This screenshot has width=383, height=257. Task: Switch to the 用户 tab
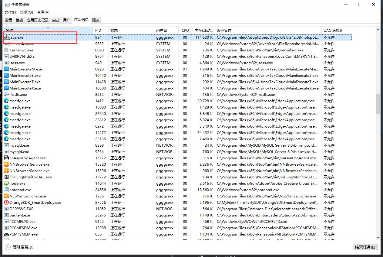[67, 20]
